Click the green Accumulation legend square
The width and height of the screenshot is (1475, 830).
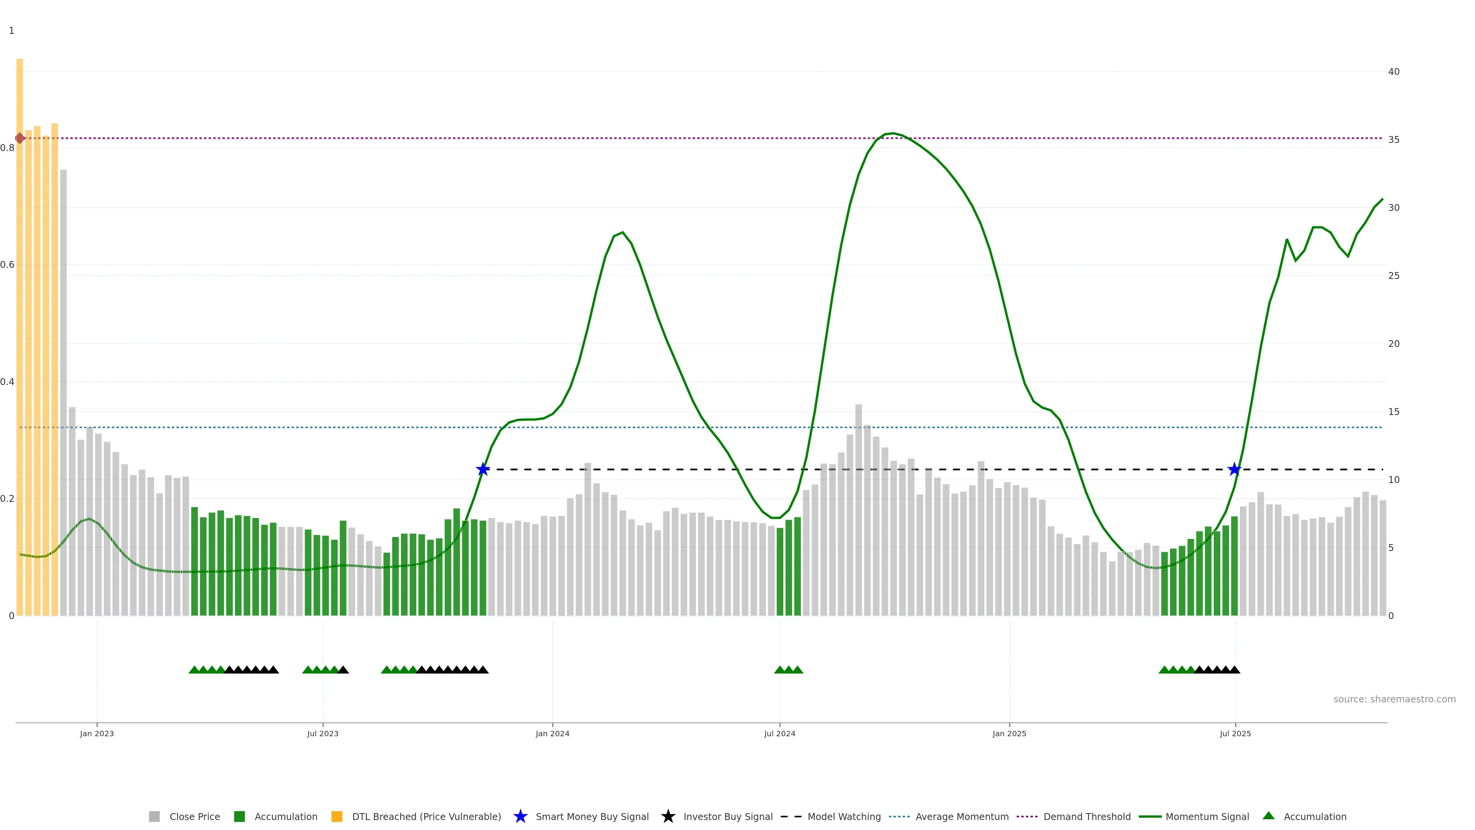[x=239, y=817]
